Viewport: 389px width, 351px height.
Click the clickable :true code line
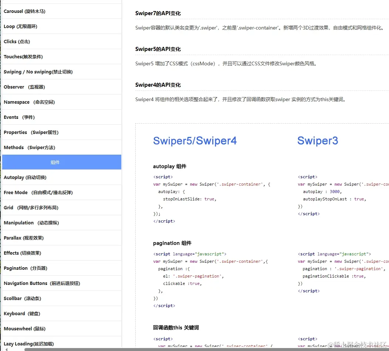point(182,283)
